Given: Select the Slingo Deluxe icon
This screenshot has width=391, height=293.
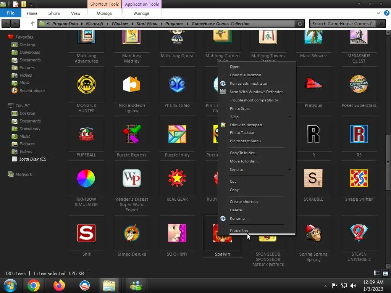Looking at the screenshot, I should click(132, 233).
